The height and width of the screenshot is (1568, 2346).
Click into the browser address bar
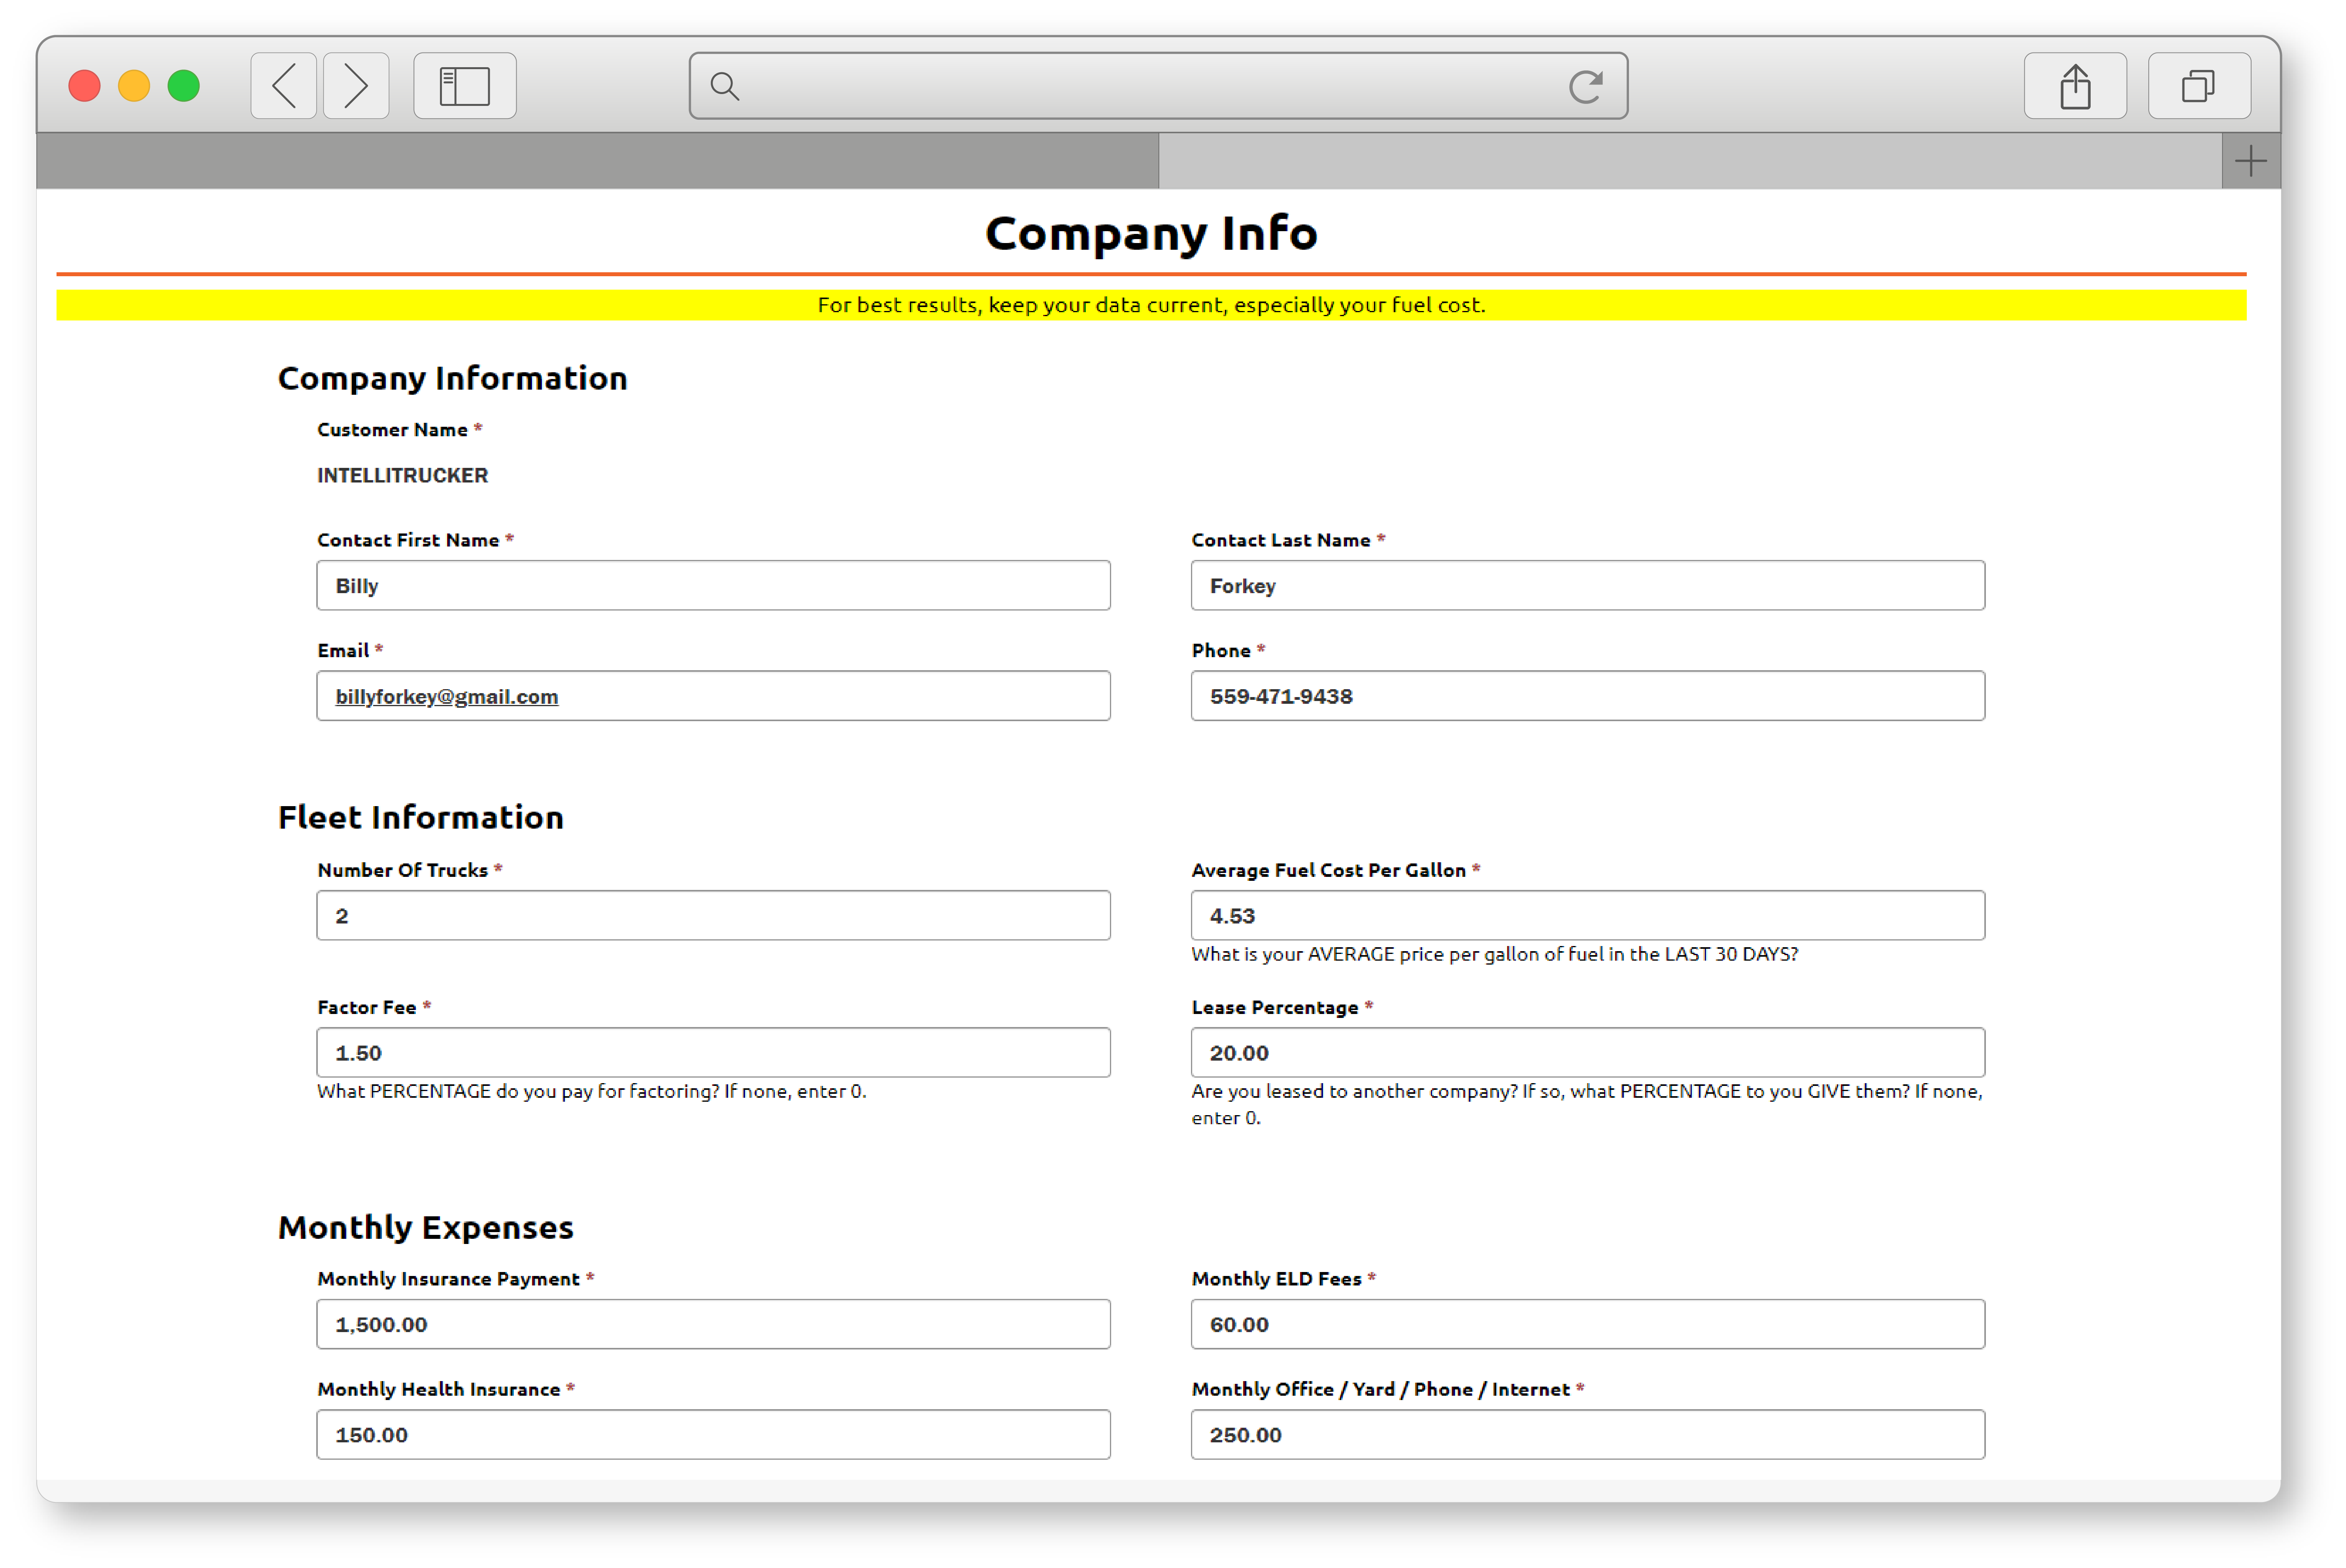pyautogui.click(x=1158, y=86)
